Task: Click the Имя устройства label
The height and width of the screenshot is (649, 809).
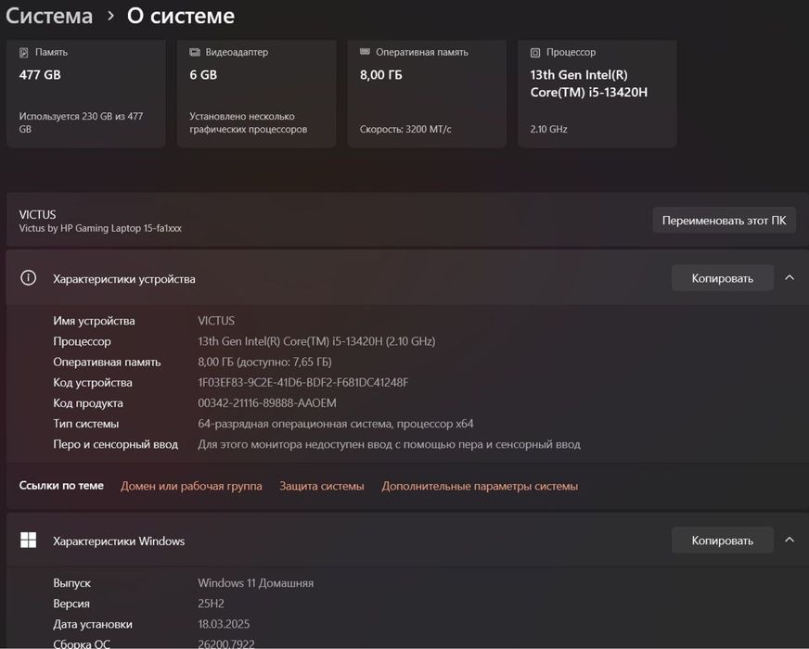Action: tap(94, 321)
